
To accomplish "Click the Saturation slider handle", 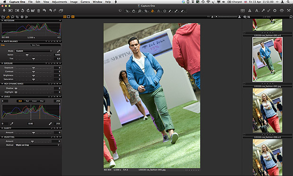I will (34, 79).
